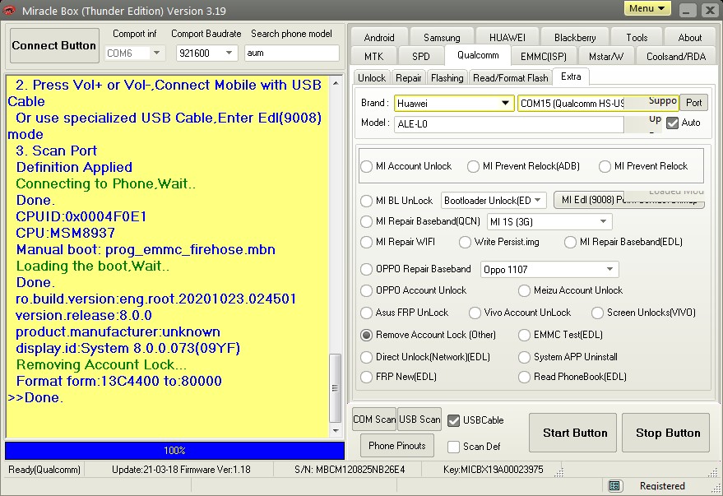Switch to the Repair sub-tab
The height and width of the screenshot is (496, 723).
point(409,78)
